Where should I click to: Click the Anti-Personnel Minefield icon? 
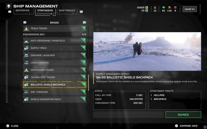pyautogui.click(x=26, y=41)
